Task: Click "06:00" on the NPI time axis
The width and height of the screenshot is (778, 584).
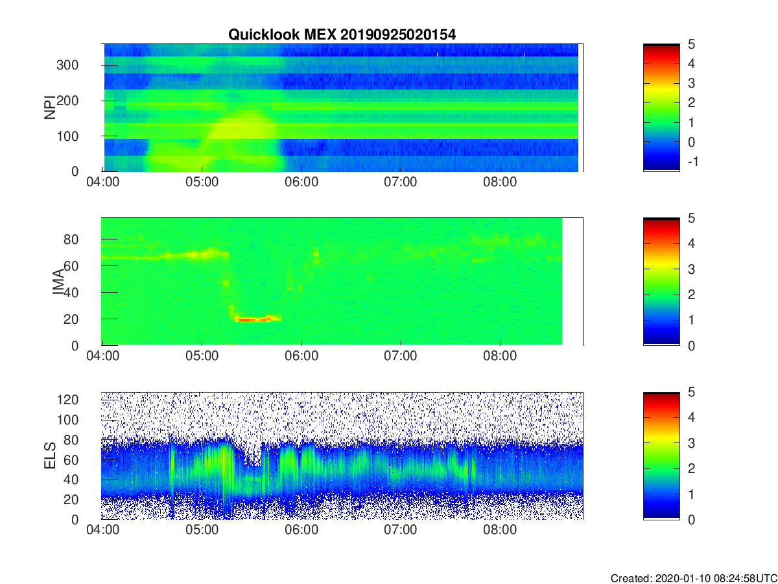Action: (301, 182)
